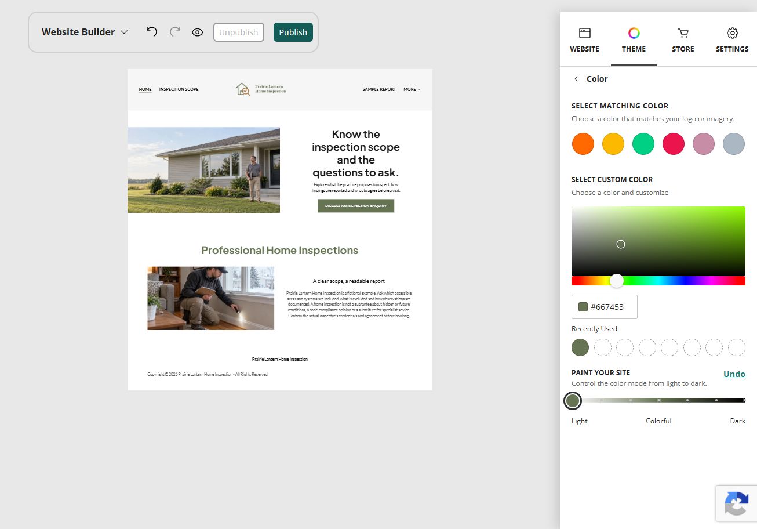The width and height of the screenshot is (757, 529).
Task: Click inside the custom color saturation field
Action: coord(658,241)
